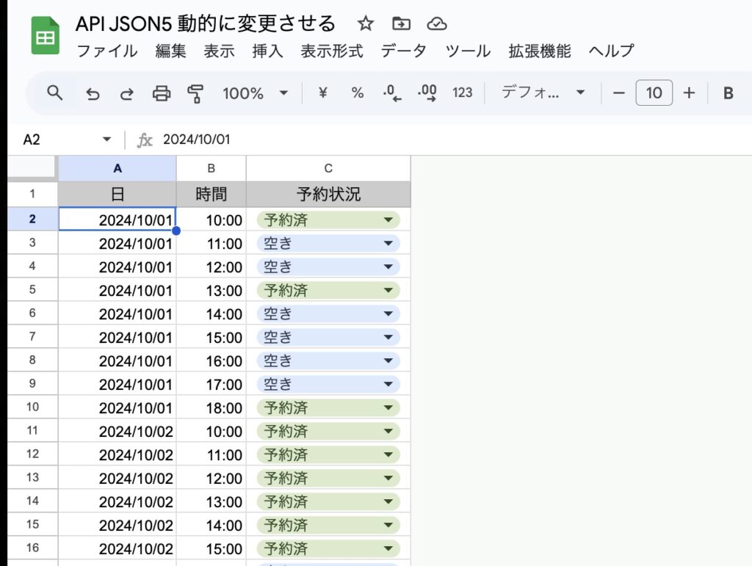Image resolution: width=752 pixels, height=566 pixels.
Task: Open the Google Sheets home icon
Action: tap(46, 37)
